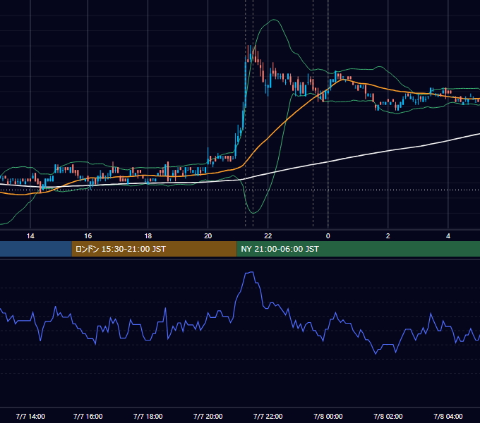Click the ロンドン 15:30-21:00 JST session bar
480x423 pixels.
point(155,249)
